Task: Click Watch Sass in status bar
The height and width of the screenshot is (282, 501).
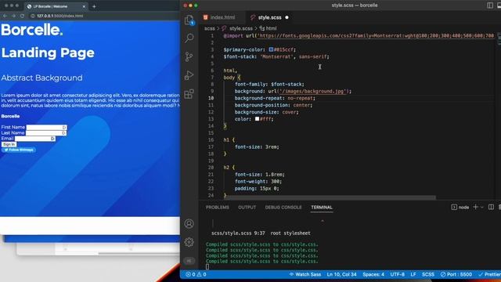Action: (x=305, y=274)
